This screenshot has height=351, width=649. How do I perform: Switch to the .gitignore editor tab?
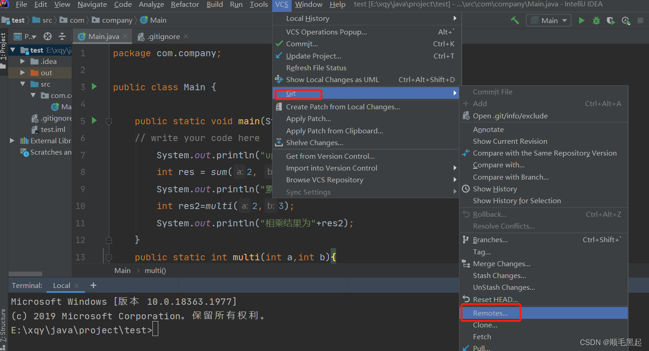click(164, 36)
